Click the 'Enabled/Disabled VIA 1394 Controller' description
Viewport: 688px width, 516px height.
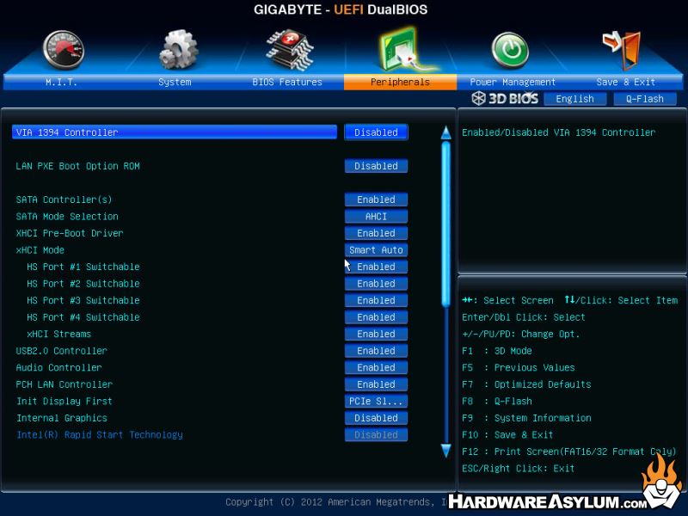[x=558, y=132]
